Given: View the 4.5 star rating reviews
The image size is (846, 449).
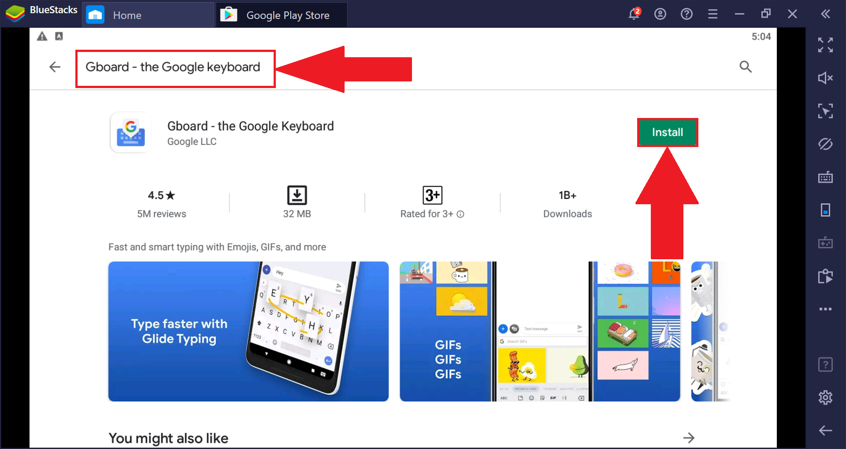Looking at the screenshot, I should point(161,203).
